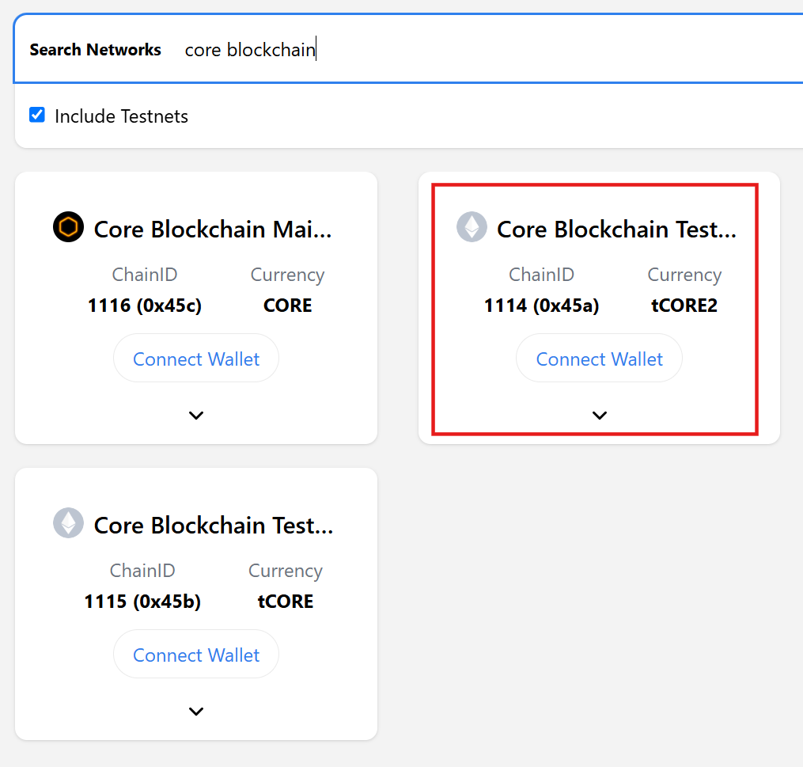Click the tCORE currency value

[x=286, y=602]
